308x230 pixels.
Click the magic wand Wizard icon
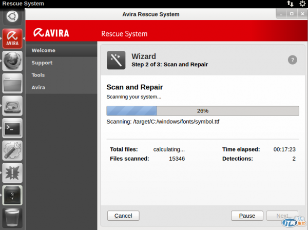(116, 60)
